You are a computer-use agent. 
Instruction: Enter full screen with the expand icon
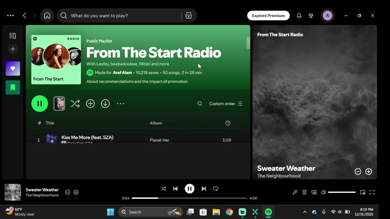[x=372, y=192]
